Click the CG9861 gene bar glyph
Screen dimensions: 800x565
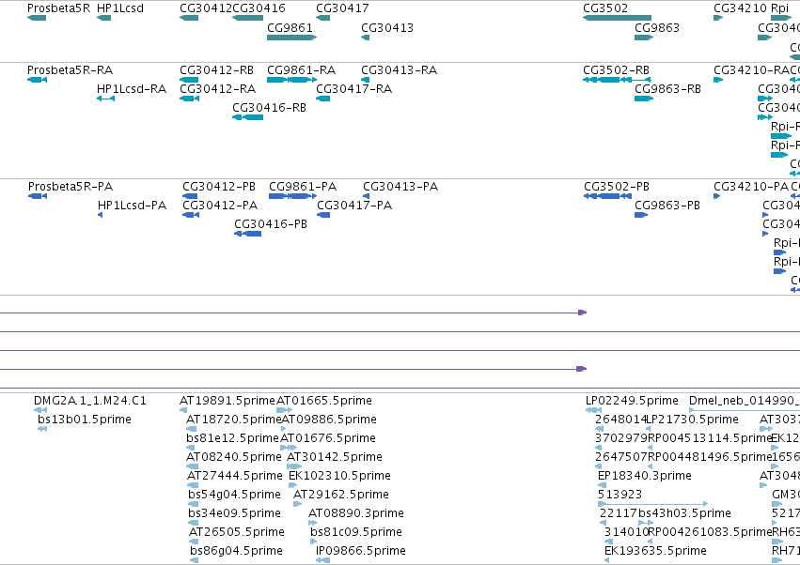(x=291, y=38)
